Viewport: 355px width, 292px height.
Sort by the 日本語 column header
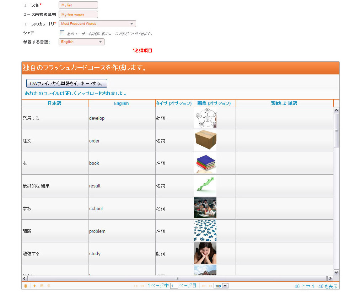tap(54, 103)
